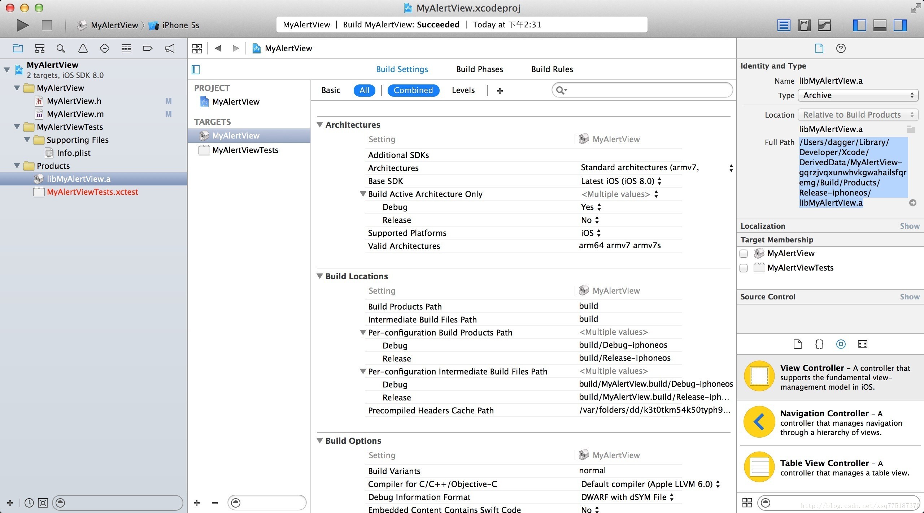Viewport: 924px width, 513px height.
Task: Select the All settings filter
Action: click(364, 90)
